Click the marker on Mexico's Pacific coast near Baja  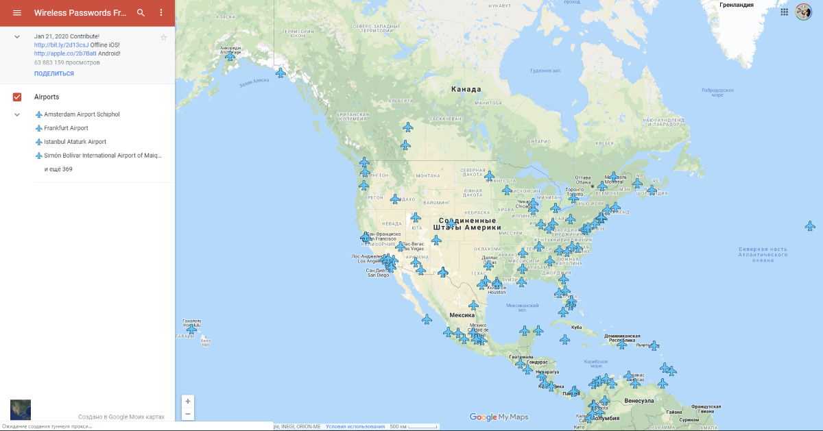click(x=427, y=319)
